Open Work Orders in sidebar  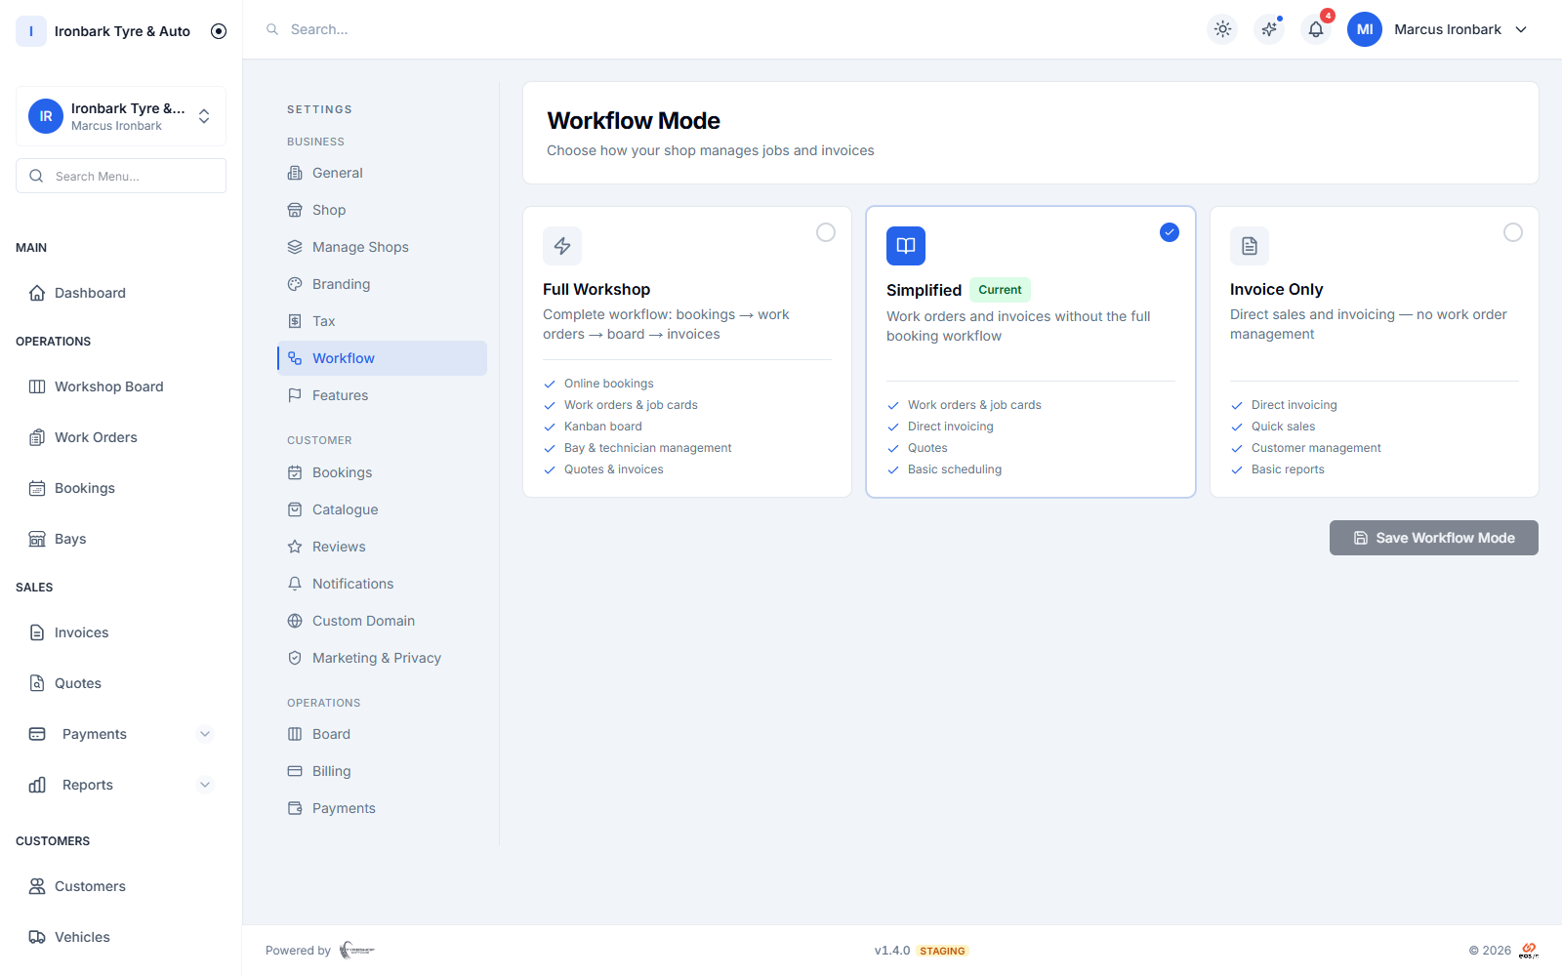point(121,437)
